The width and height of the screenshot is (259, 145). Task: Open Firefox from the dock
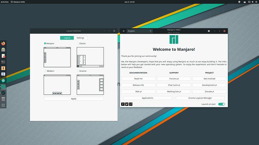click(x=3, y=43)
